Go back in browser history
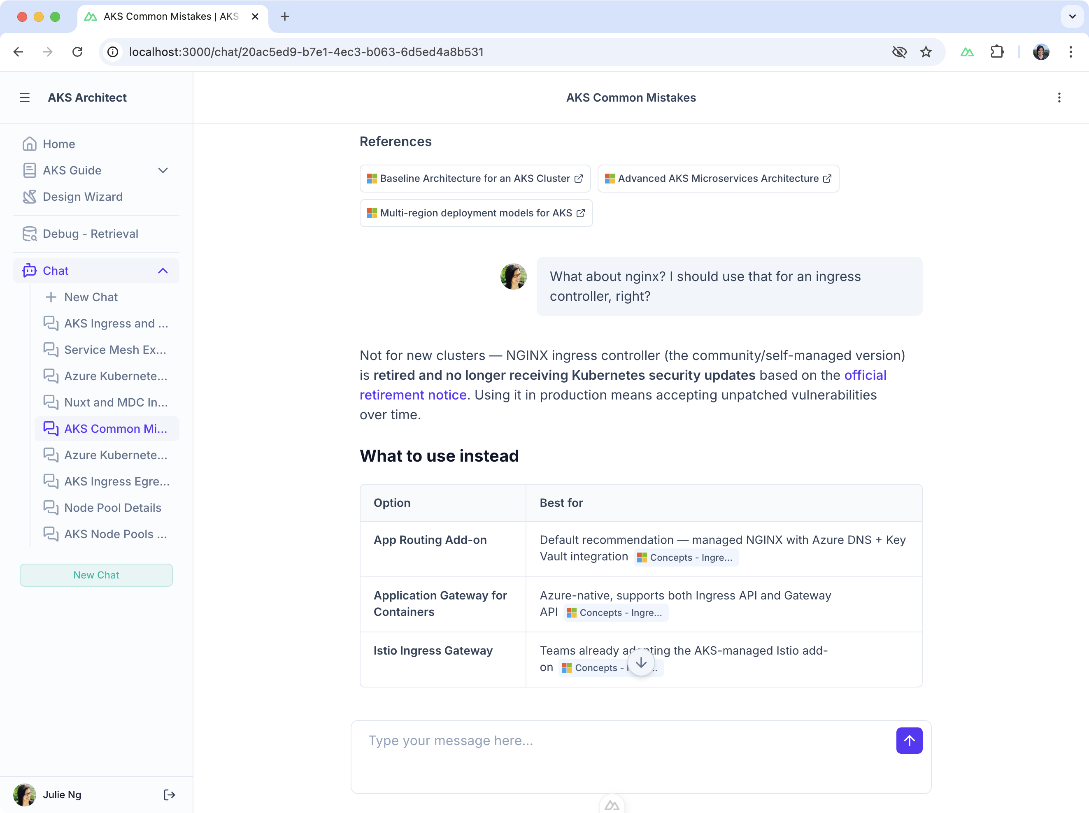The image size is (1089, 813). point(18,52)
